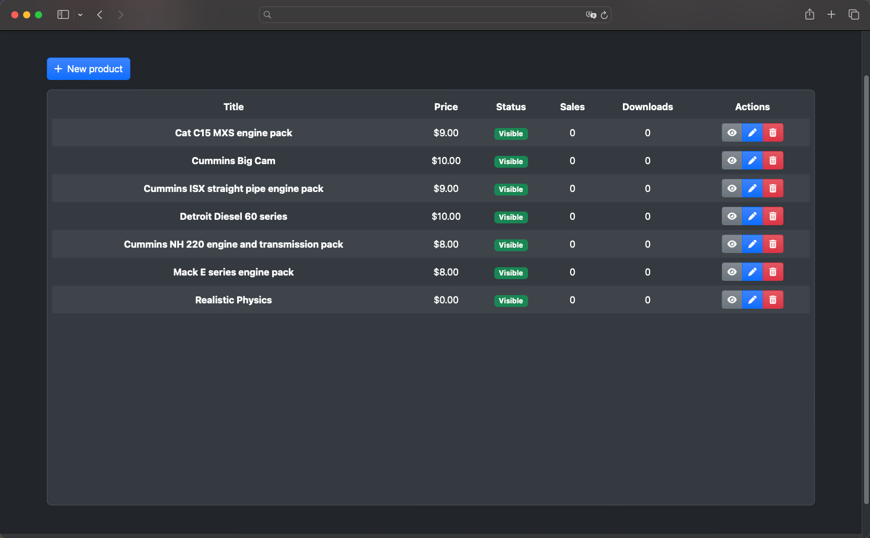Image resolution: width=870 pixels, height=538 pixels.
Task: Click the Actions column header
Action: [x=753, y=107]
